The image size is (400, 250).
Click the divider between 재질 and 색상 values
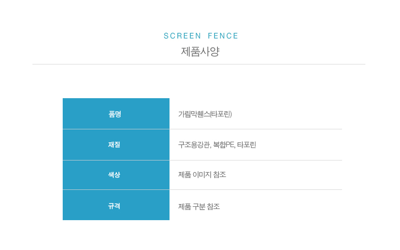[x=255, y=160]
